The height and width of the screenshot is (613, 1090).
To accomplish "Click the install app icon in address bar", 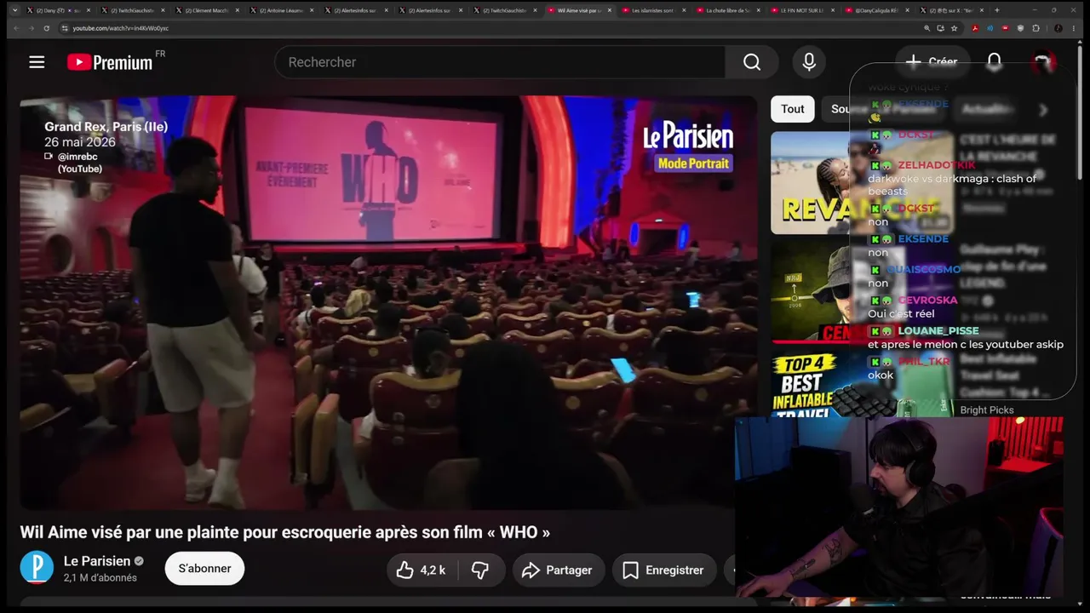I will [x=941, y=28].
